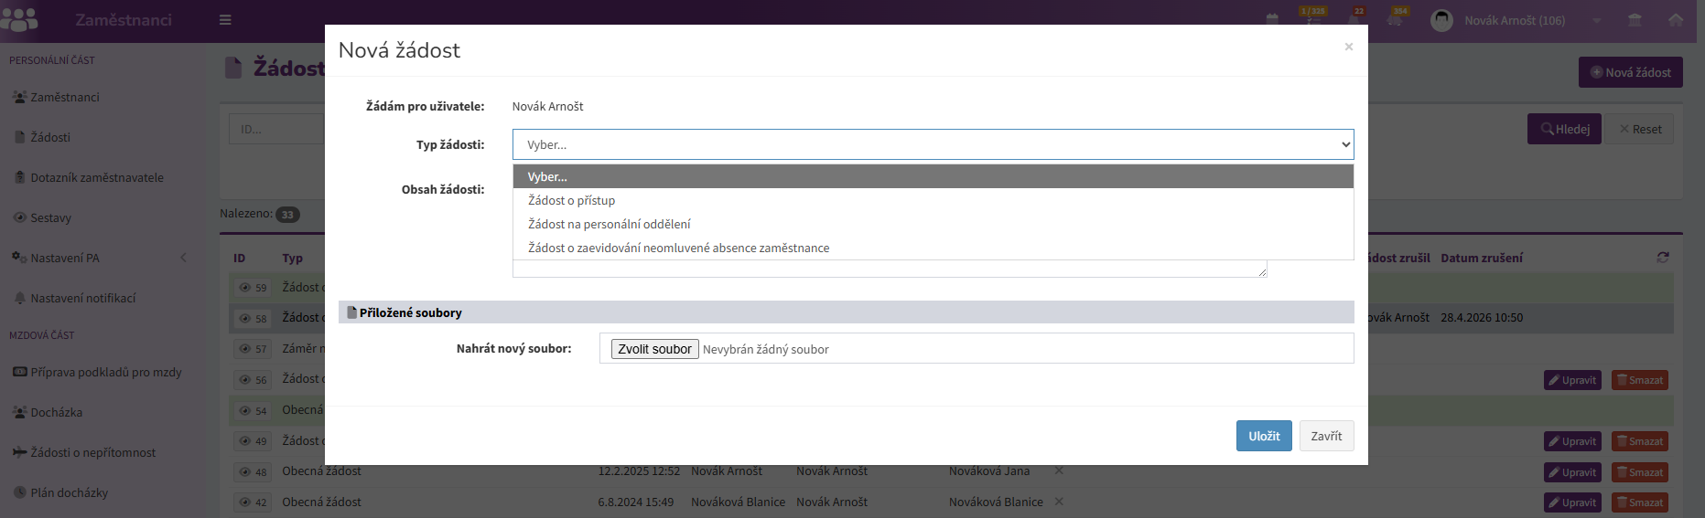Click the home icon in header
The width and height of the screenshot is (1705, 518).
coord(1676,20)
